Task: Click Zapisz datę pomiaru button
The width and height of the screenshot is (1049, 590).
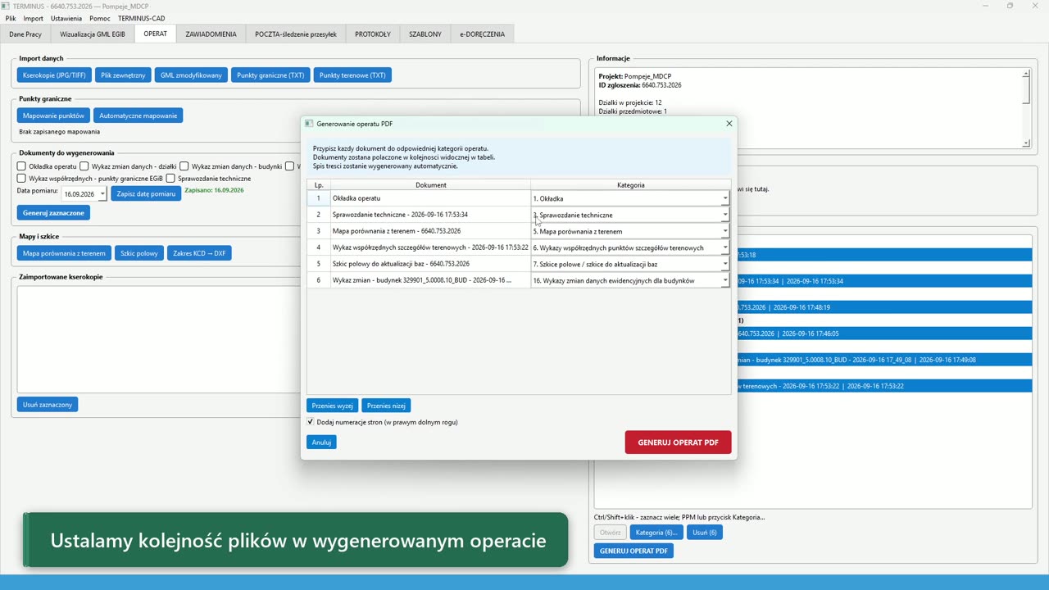Action: click(146, 194)
